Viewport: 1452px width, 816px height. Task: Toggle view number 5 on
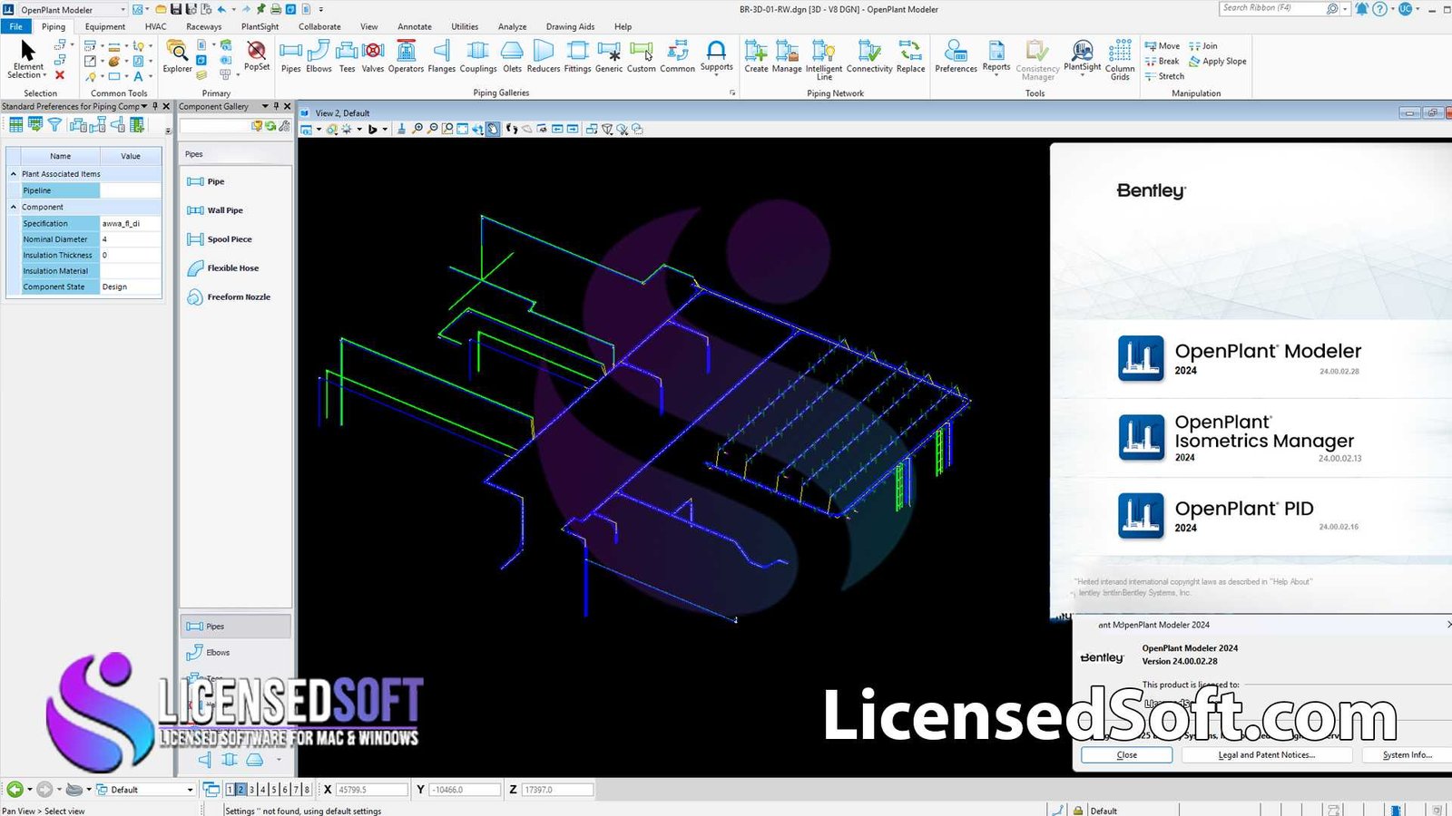(x=273, y=790)
